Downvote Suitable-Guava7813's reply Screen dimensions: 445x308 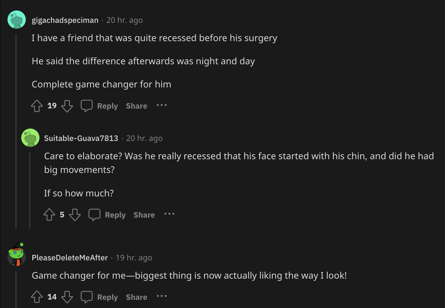(x=75, y=215)
